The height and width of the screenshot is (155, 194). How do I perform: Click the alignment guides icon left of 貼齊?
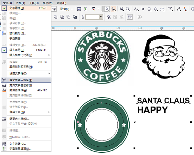54,9
